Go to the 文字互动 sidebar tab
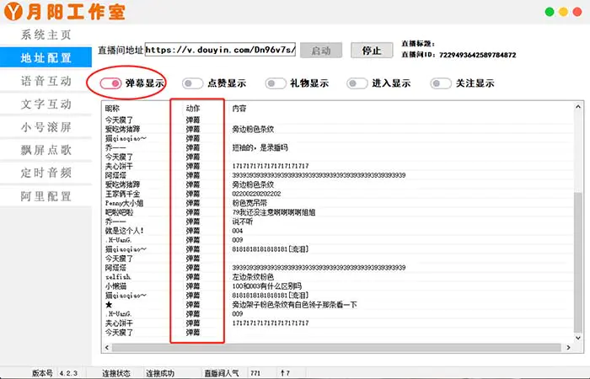Screen dimensions: 590x379 click(x=46, y=104)
